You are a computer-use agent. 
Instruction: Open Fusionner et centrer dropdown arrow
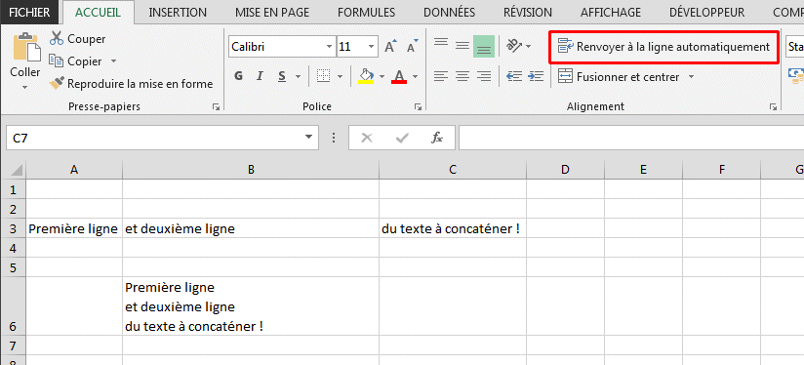point(691,77)
